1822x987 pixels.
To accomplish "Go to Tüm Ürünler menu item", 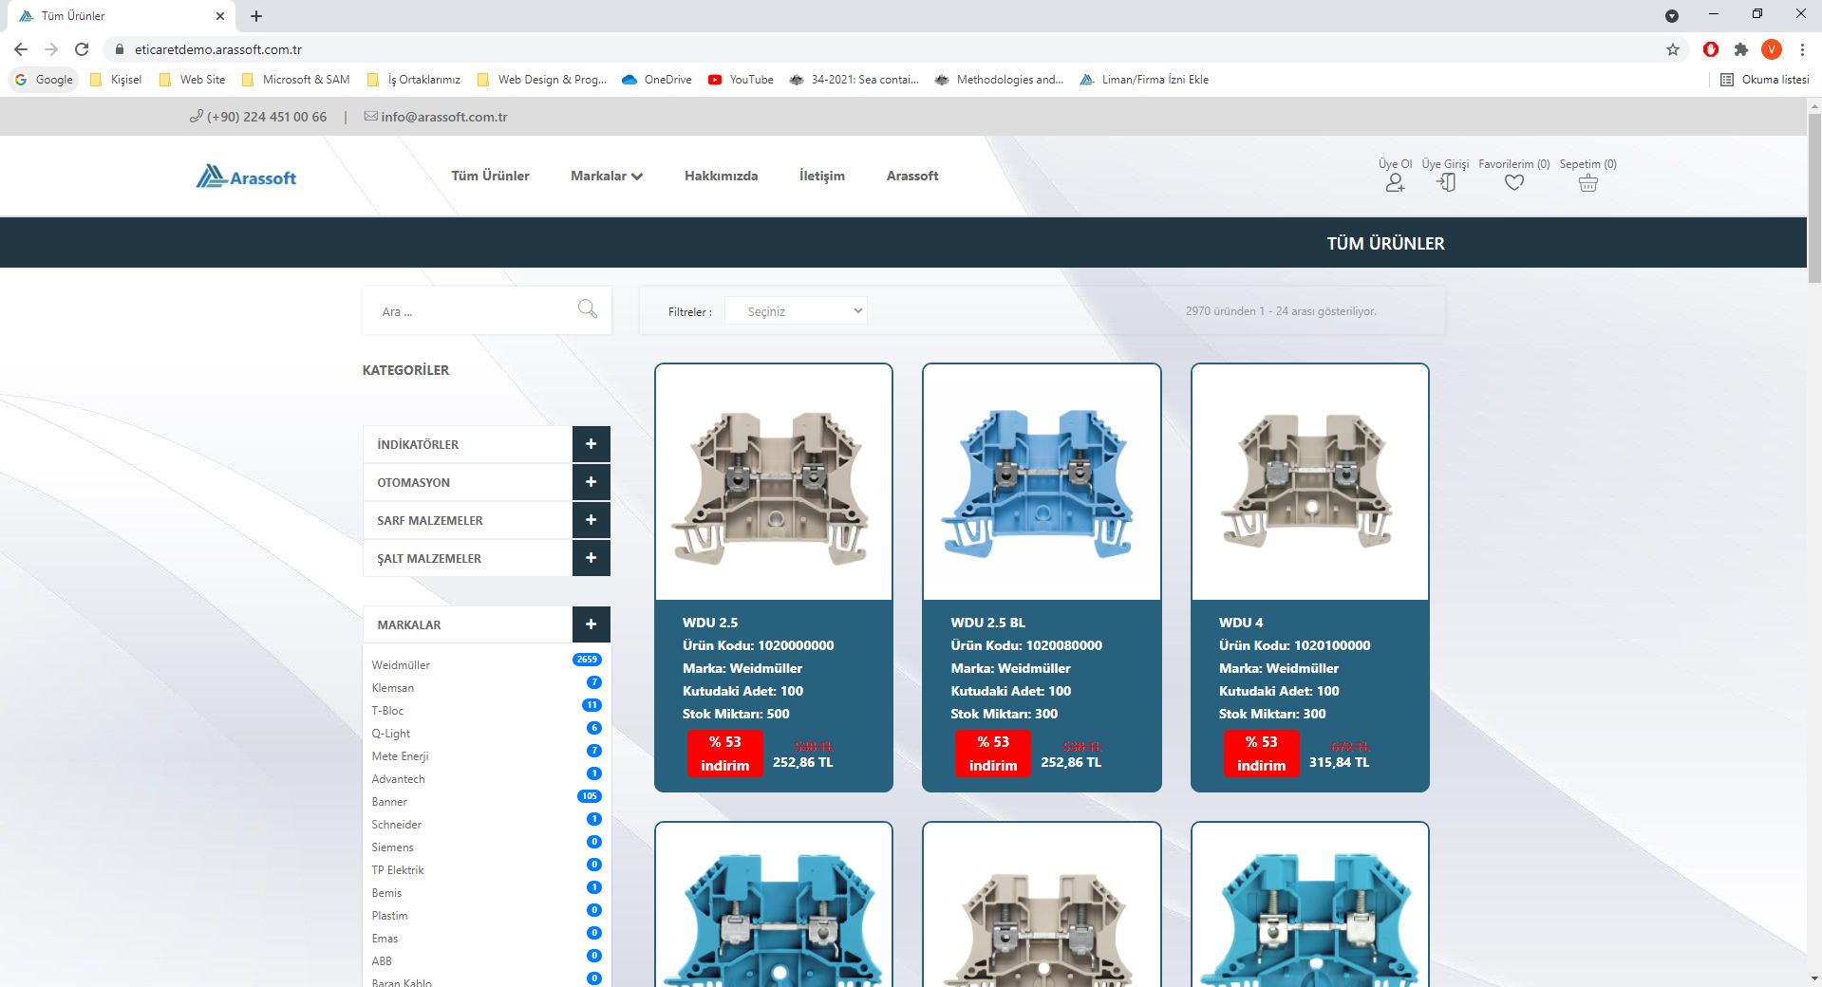I will pyautogui.click(x=490, y=176).
